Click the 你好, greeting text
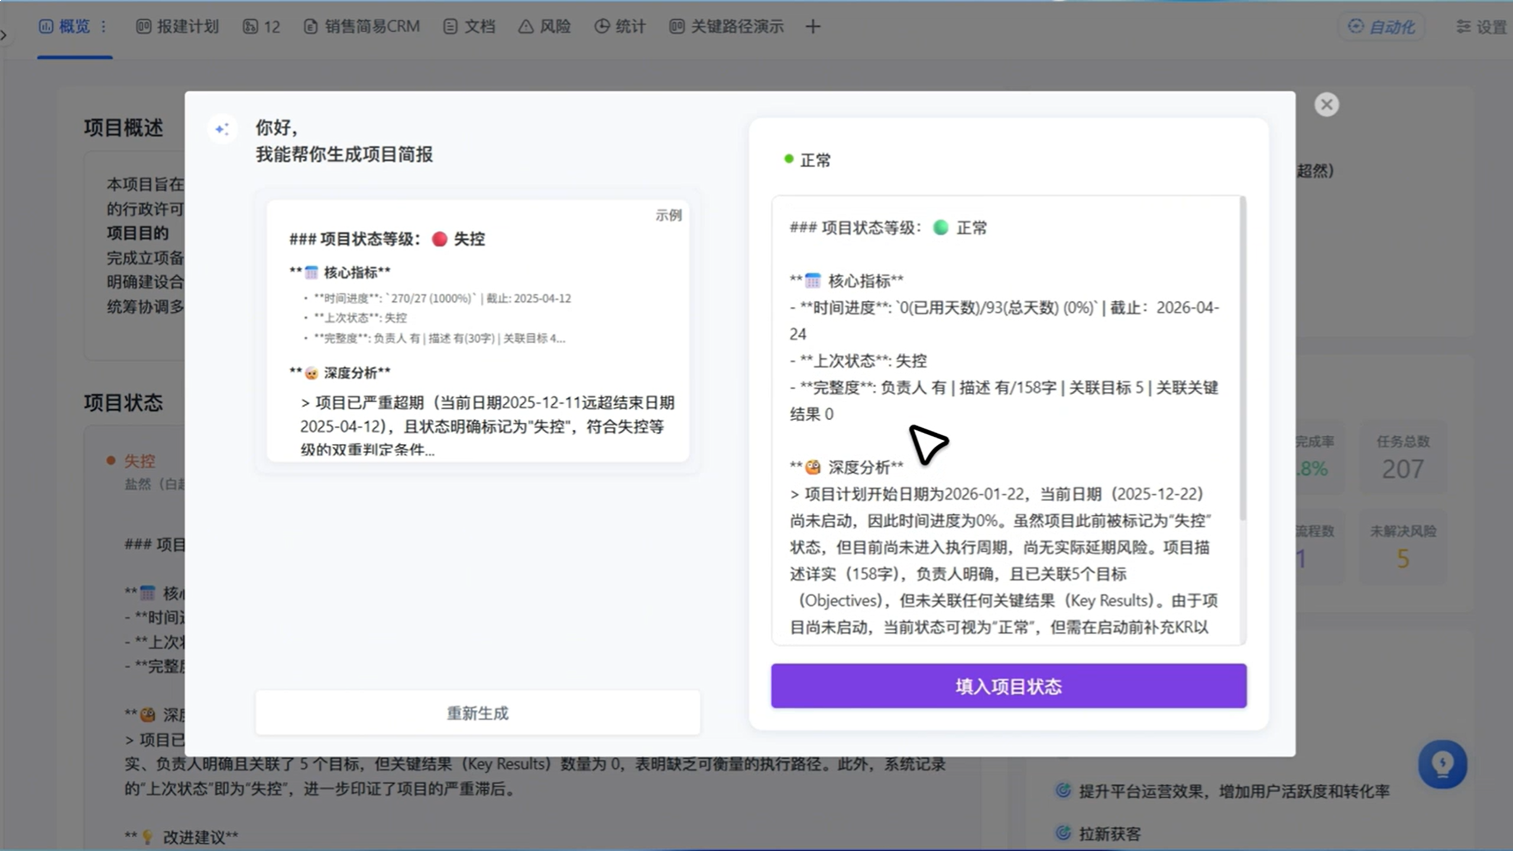This screenshot has height=851, width=1513. tap(276, 128)
